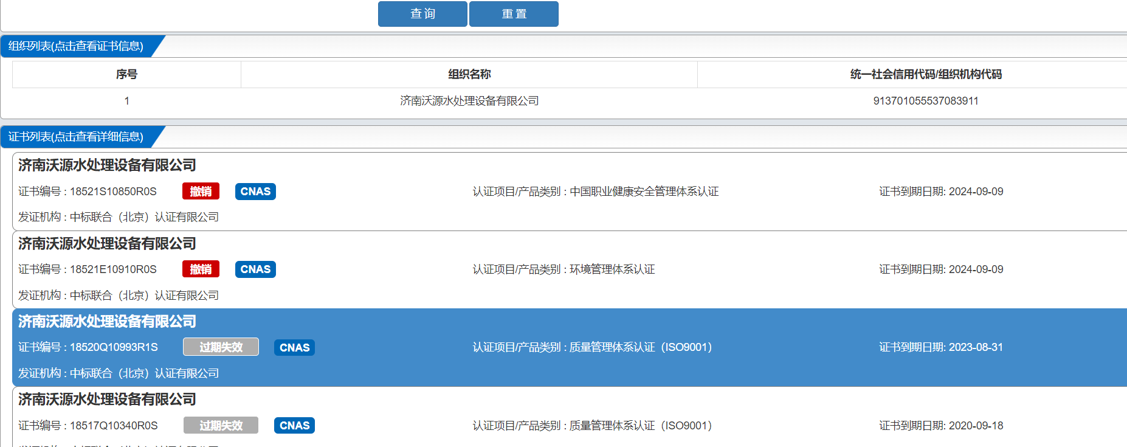Click the 撤销 badge on certificate 18521E10910R0S
Image resolution: width=1127 pixels, height=447 pixels.
coord(201,269)
